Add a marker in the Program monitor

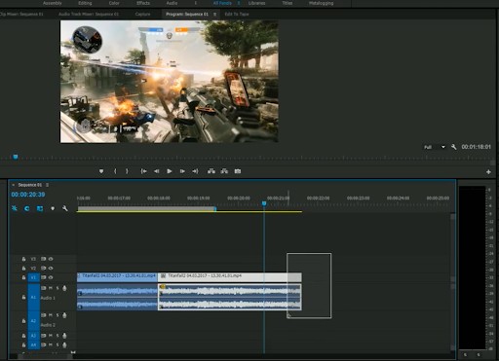click(x=101, y=171)
